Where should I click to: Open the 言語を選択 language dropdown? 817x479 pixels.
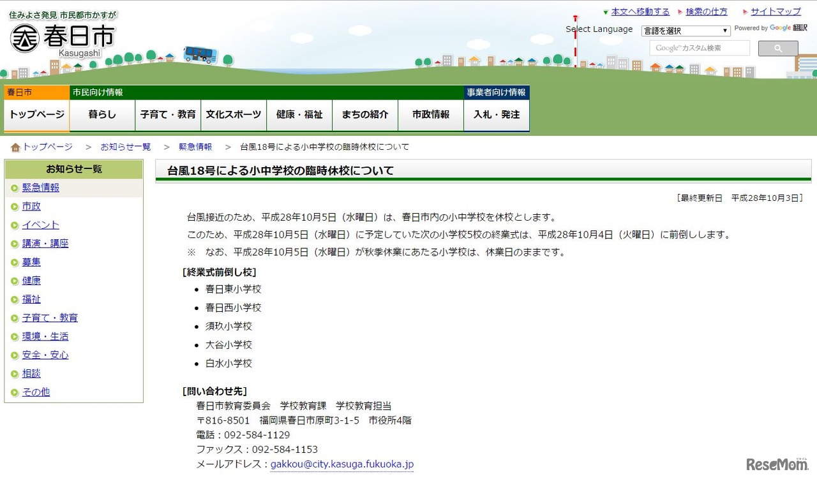click(x=685, y=31)
